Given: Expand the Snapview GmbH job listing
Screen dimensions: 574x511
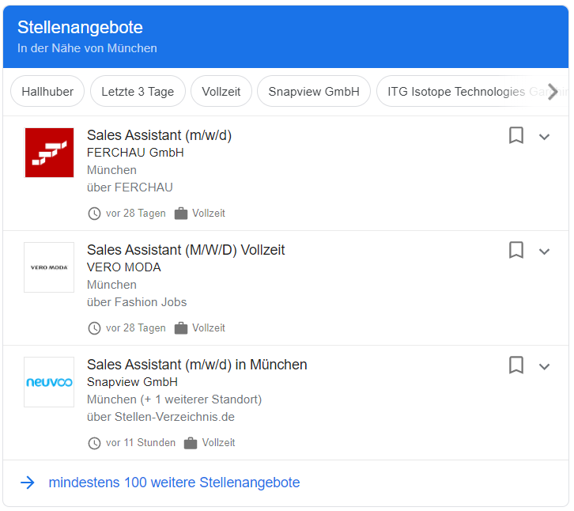Looking at the screenshot, I should 544,366.
